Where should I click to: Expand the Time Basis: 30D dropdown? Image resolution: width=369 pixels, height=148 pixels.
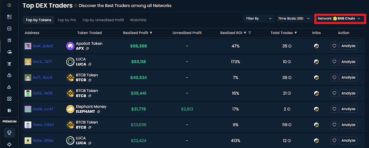coord(294,18)
